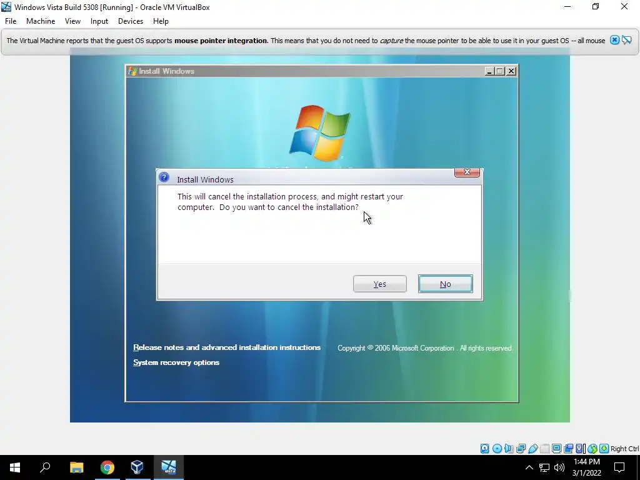Click the network adapters status icon
Viewport: 640px width, 480px height.
(x=521, y=449)
